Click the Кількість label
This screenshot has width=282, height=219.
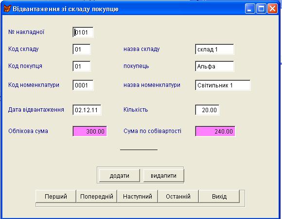[136, 110]
